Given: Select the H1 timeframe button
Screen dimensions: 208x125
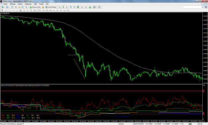Looking at the screenshot, I should [x=54, y=10].
